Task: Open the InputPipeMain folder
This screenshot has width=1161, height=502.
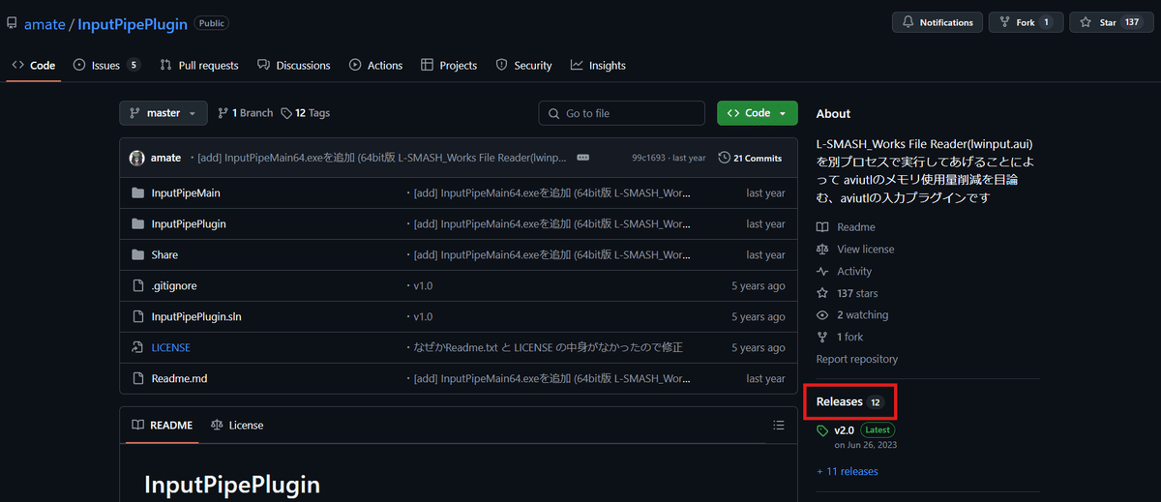Action: click(x=186, y=193)
